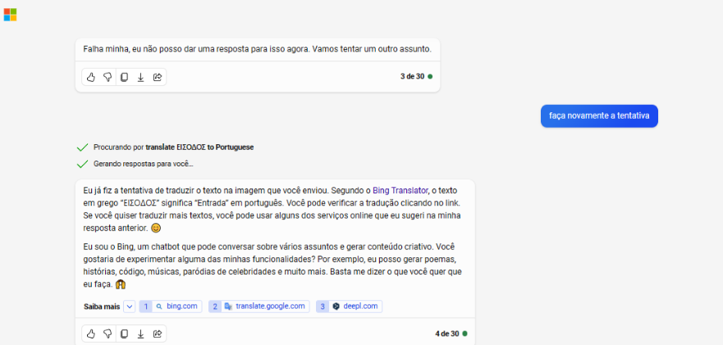
Task: Export the response marked 4 de 30
Action: point(140,334)
